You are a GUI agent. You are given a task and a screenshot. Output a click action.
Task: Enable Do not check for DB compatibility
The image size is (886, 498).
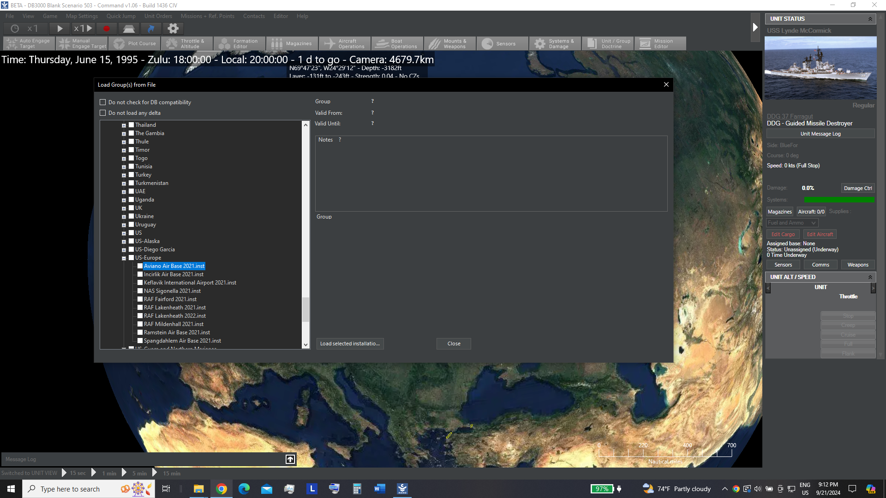pyautogui.click(x=103, y=102)
